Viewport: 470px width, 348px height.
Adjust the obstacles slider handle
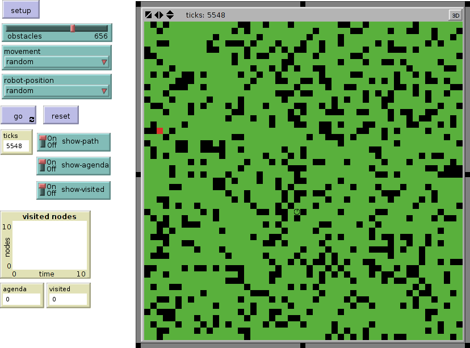[x=73, y=28]
